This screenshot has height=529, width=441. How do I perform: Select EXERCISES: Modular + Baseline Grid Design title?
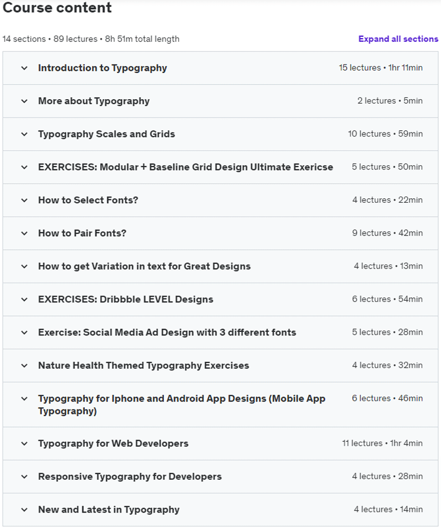point(185,167)
